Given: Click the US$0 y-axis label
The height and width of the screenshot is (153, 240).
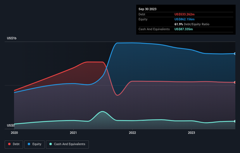Looking at the screenshot, I should point(11,125).
